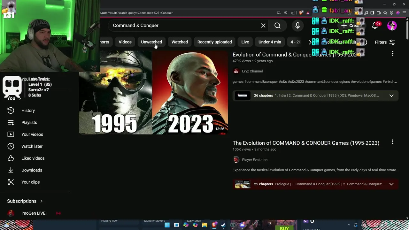Viewport: 409px width, 230px height.
Task: Visit Player Evolution channel
Action: [255, 160]
